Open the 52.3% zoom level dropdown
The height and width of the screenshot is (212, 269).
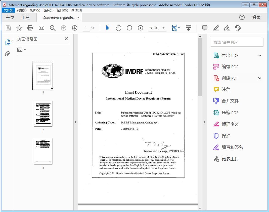point(163,28)
